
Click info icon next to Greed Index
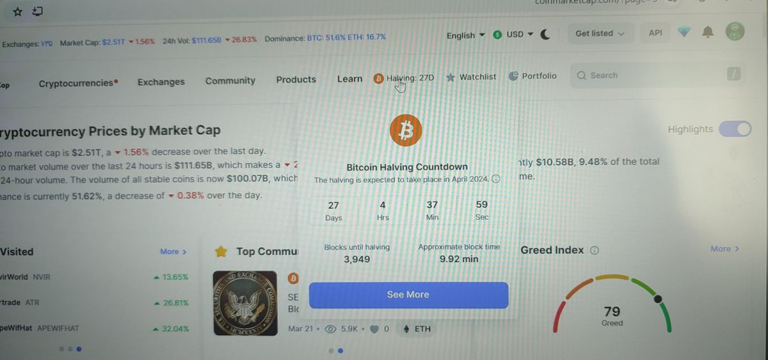point(594,250)
